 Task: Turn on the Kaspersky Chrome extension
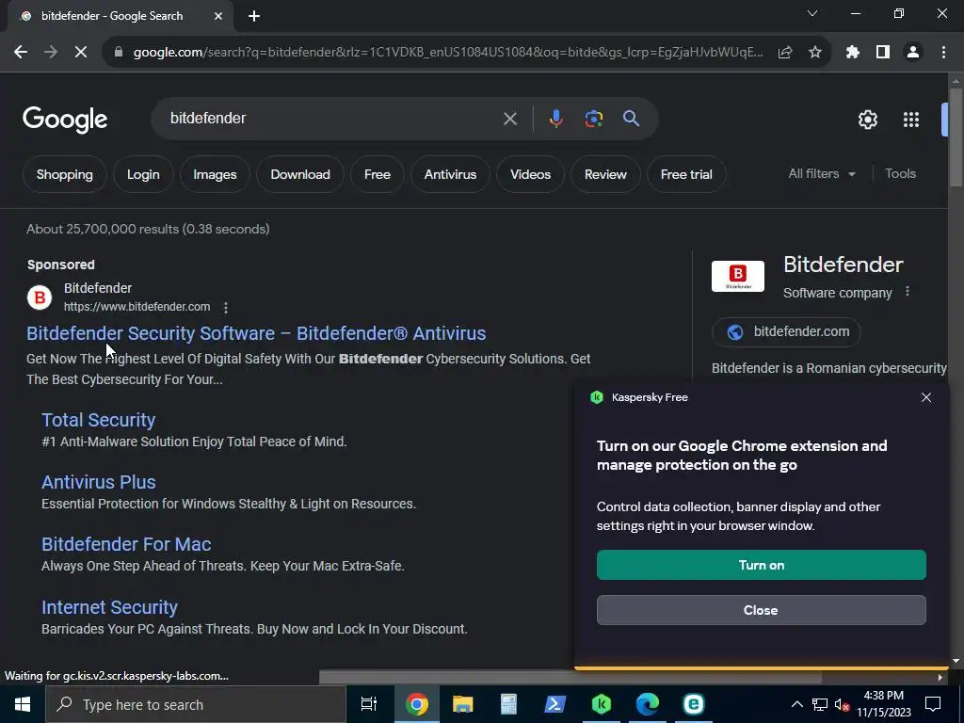click(x=761, y=565)
